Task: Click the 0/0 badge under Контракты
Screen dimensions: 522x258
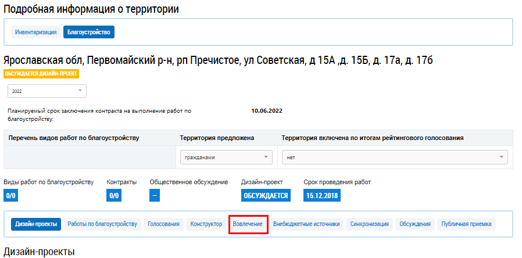Action: (x=114, y=196)
